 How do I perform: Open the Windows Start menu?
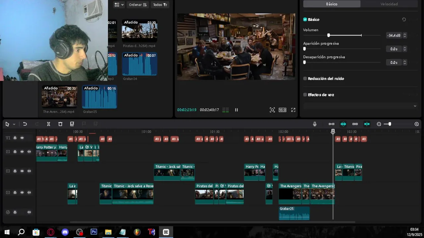coord(7,232)
